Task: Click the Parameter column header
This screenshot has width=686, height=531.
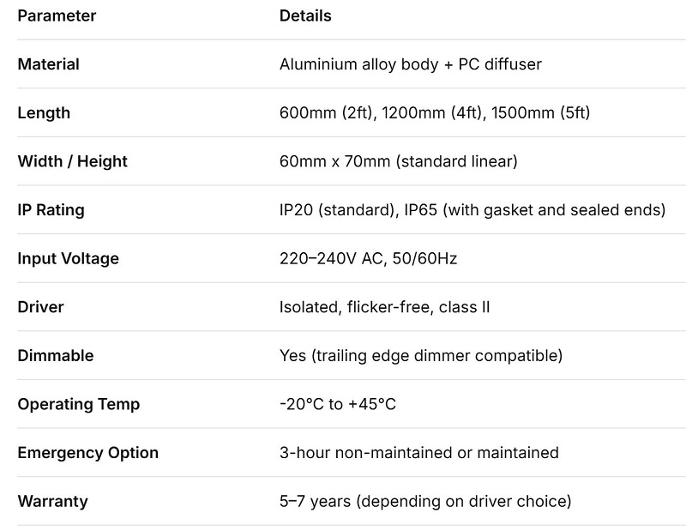Action: [57, 15]
